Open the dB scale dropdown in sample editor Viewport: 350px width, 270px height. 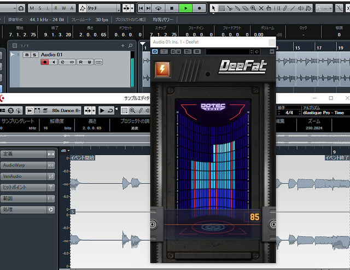(x=65, y=151)
